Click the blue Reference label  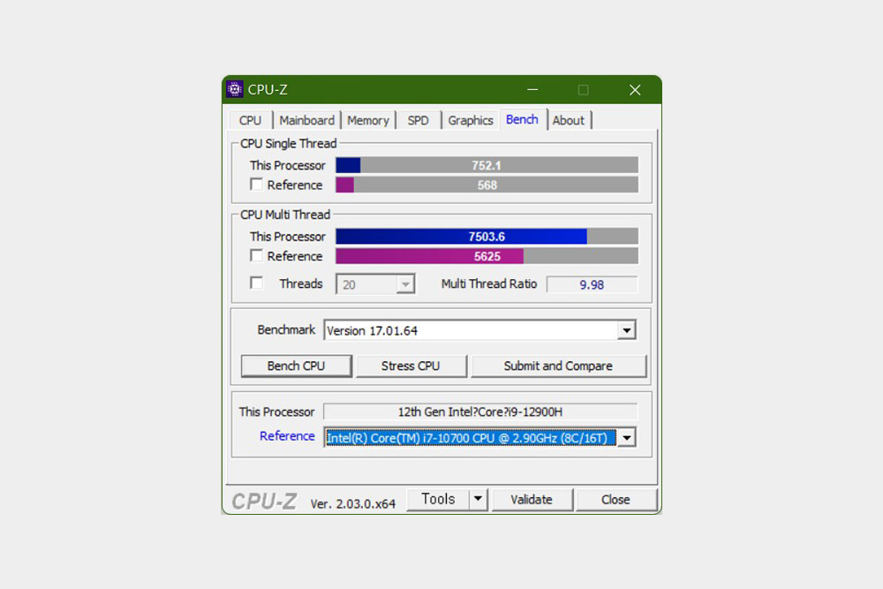pyautogui.click(x=287, y=436)
